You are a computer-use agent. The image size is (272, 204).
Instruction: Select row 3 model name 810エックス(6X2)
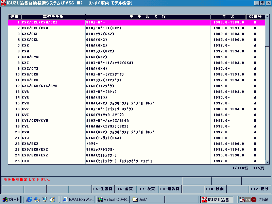pos(100,34)
